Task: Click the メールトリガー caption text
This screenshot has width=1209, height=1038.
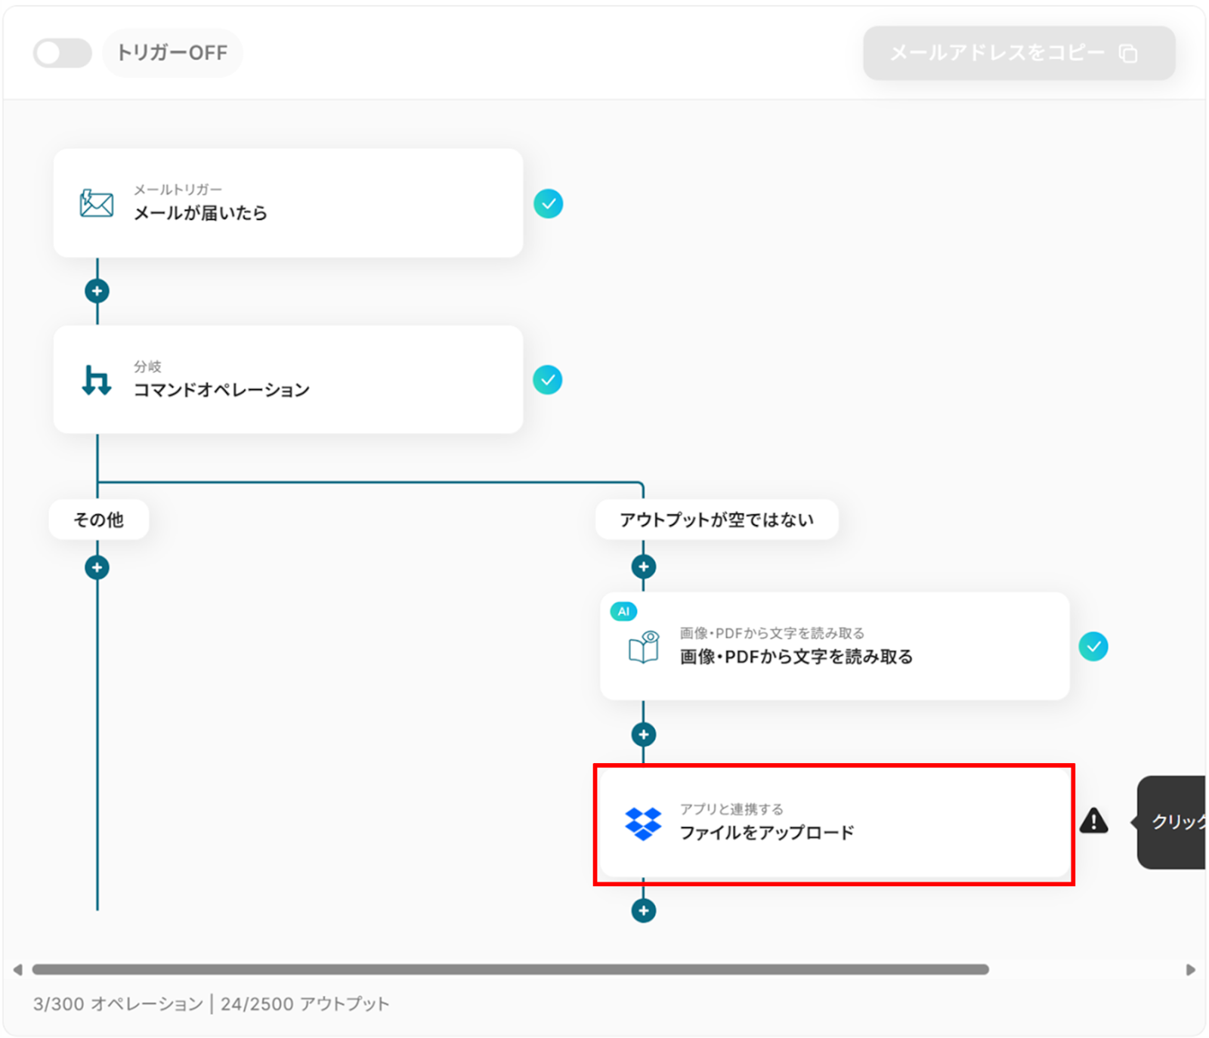Action: (x=178, y=189)
